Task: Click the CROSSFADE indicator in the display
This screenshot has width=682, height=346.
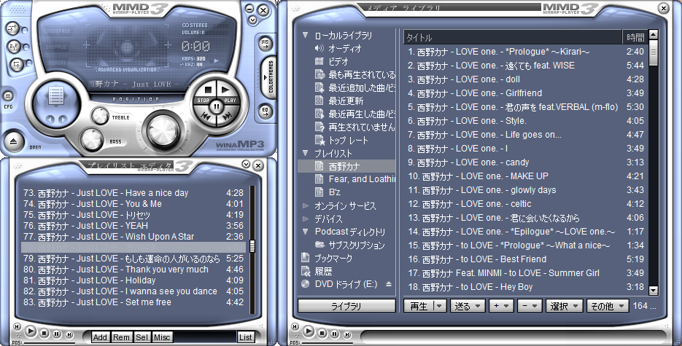Action: coord(57,31)
